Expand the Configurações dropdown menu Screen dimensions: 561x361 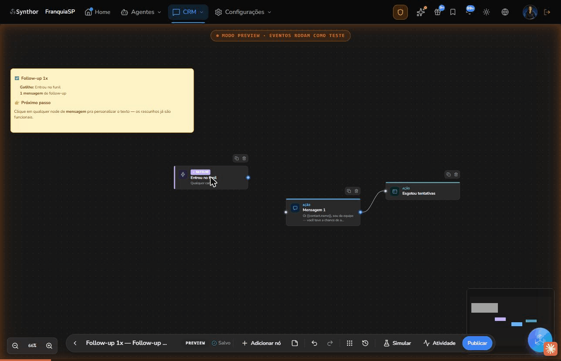[243, 12]
